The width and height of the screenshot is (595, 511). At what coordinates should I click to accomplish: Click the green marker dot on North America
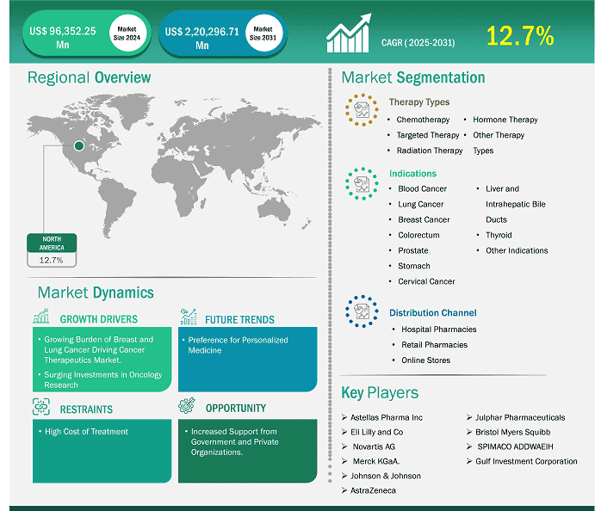pos(79,145)
